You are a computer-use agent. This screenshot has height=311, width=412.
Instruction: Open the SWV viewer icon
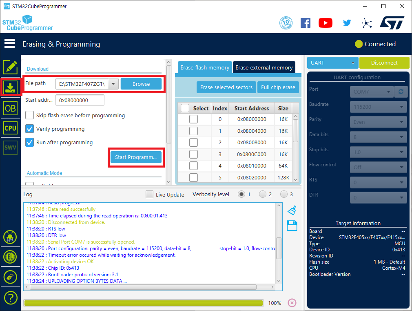point(11,148)
